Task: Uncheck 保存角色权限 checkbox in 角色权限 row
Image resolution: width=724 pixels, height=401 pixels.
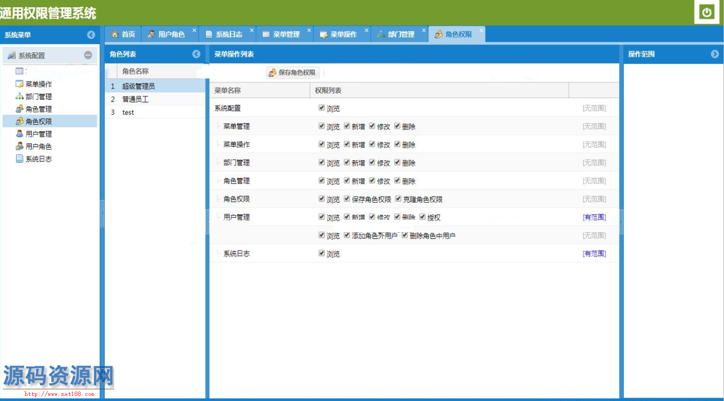Action: [346, 198]
